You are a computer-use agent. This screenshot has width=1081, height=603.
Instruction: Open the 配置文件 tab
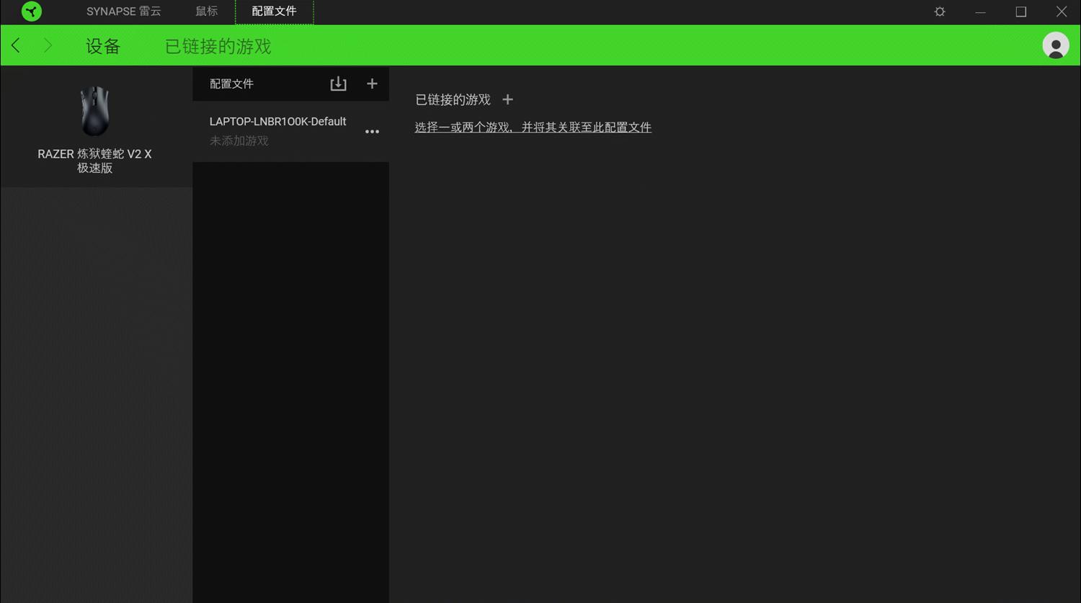pos(274,12)
